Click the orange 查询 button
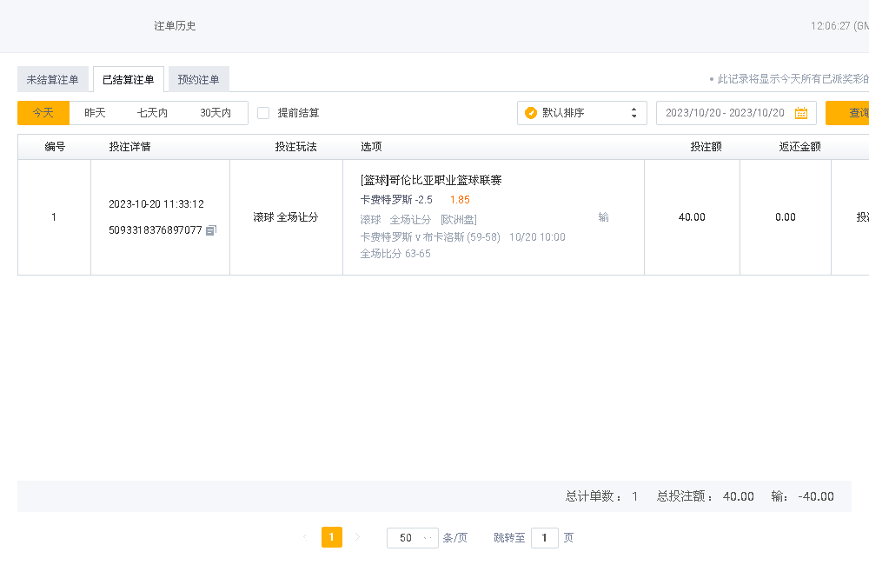This screenshot has width=869, height=565. (x=847, y=113)
